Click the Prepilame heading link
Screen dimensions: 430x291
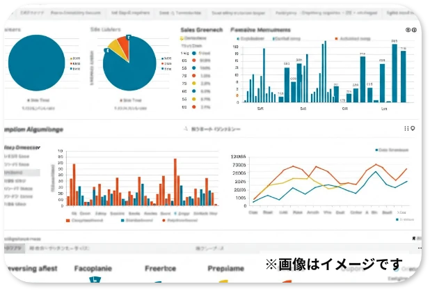click(225, 268)
